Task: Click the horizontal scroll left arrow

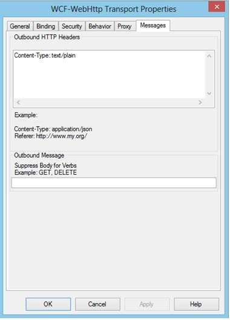Action: (x=18, y=102)
